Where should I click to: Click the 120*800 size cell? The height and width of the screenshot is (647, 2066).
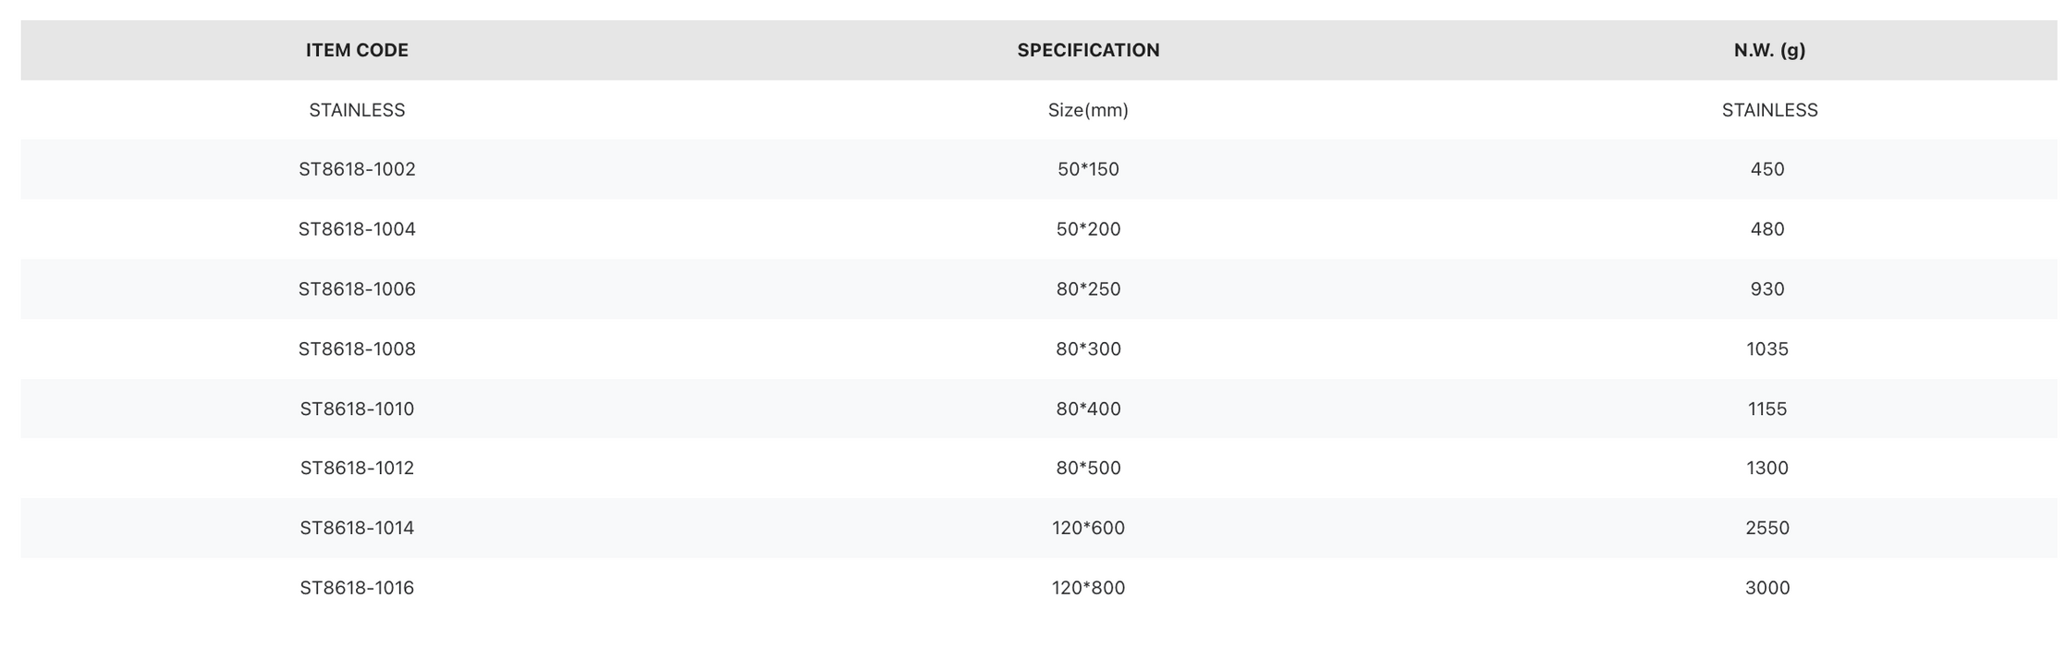[1088, 588]
